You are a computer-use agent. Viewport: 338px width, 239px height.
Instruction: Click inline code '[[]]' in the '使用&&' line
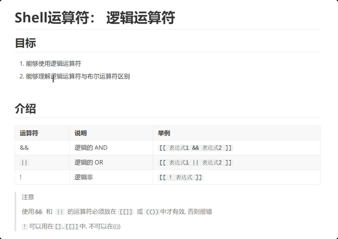tap(126, 212)
